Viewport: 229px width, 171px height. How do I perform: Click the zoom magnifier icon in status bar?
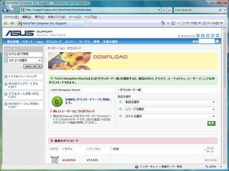206,166
